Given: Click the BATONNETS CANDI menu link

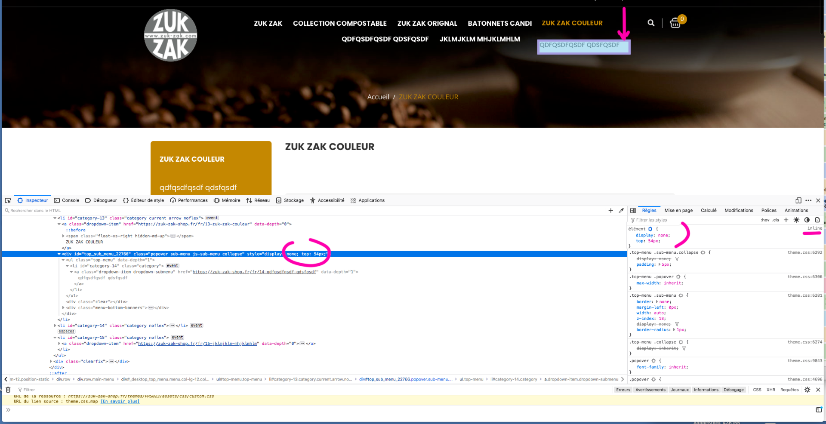Looking at the screenshot, I should point(500,24).
